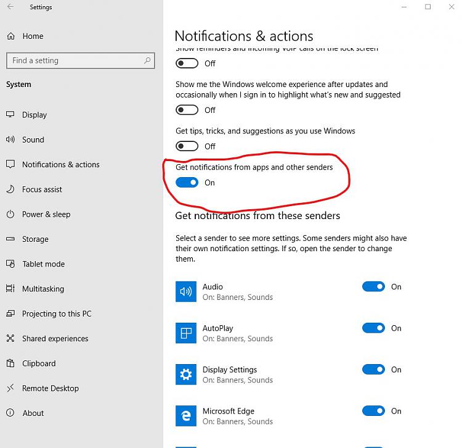Image resolution: width=462 pixels, height=448 pixels.
Task: Click the Storage drive icon
Action: (x=10, y=239)
